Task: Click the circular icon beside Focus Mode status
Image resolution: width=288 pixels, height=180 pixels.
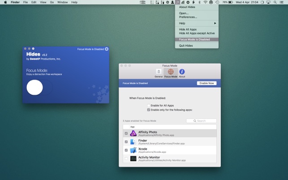Action: pyautogui.click(x=107, y=49)
